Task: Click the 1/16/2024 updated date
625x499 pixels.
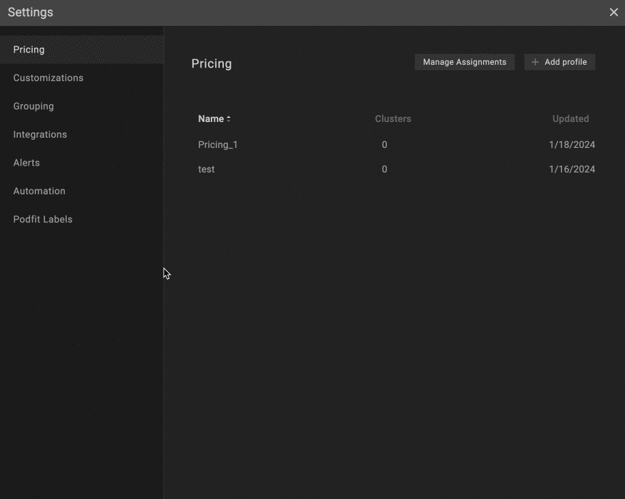Action: coord(572,169)
